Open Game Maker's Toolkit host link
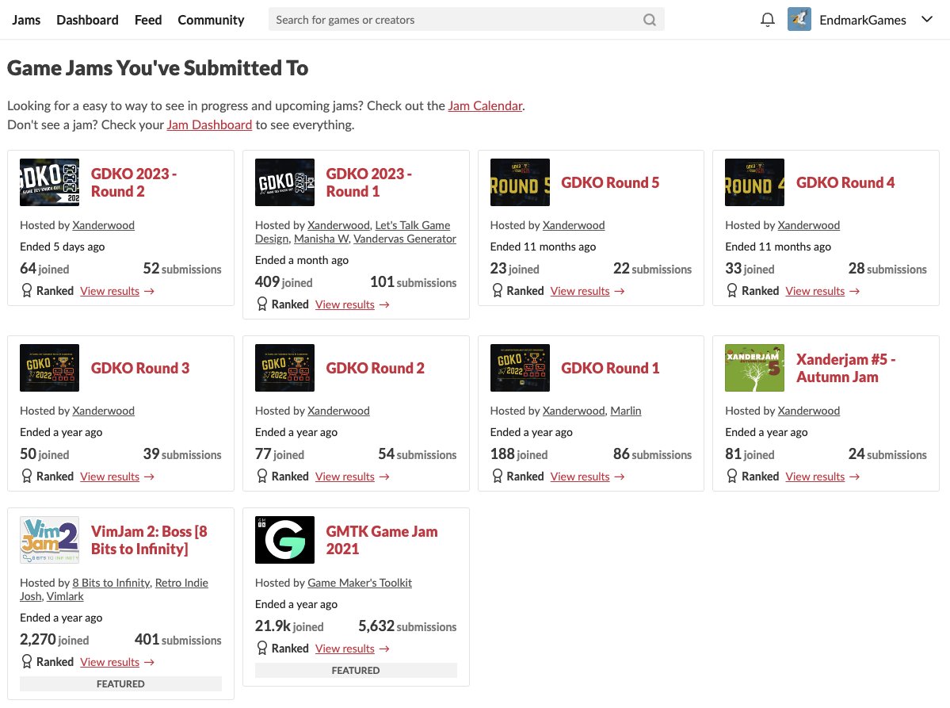950x708 pixels. tap(359, 584)
